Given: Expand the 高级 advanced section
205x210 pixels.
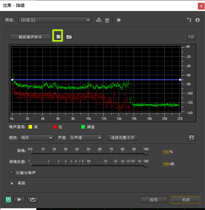Looking at the screenshot, I should click(x=12, y=183).
